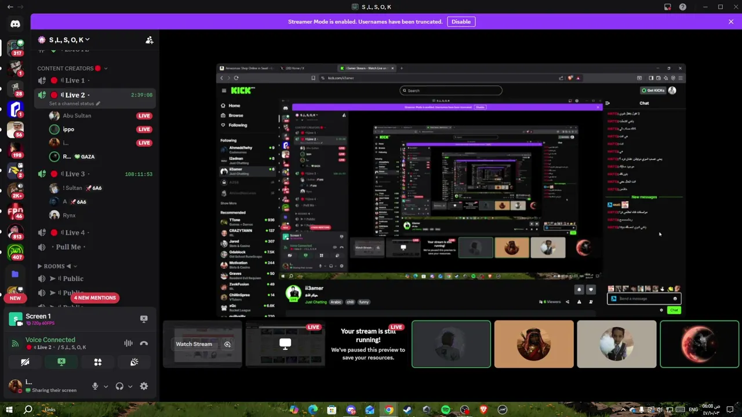This screenshot has width=742, height=417.
Task: Open Discord help question mark icon
Action: coord(683,7)
